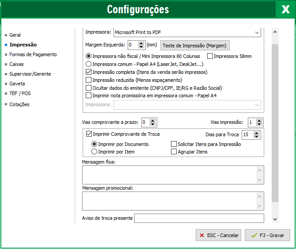Decrease Dias para Troca value
The height and width of the screenshot is (249, 296).
tap(256, 136)
